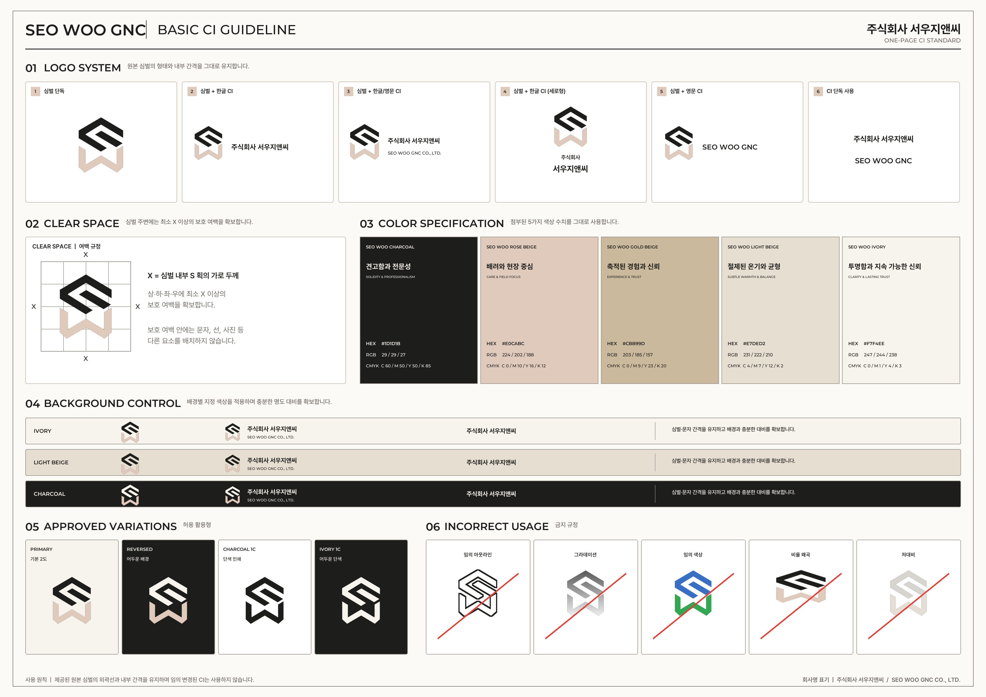Click the standalone symbol in the LIGHT BEIGE row
986x697 pixels.
(130, 463)
